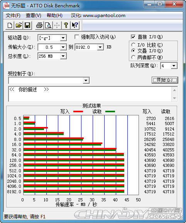Save benchmark results with floppy icon
The width and height of the screenshot is (186, 223).
click(x=27, y=26)
